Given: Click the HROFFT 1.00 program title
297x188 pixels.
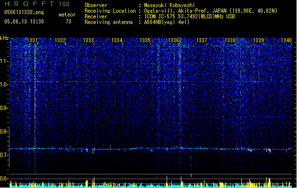Looking at the screenshot, I should coord(37,4).
